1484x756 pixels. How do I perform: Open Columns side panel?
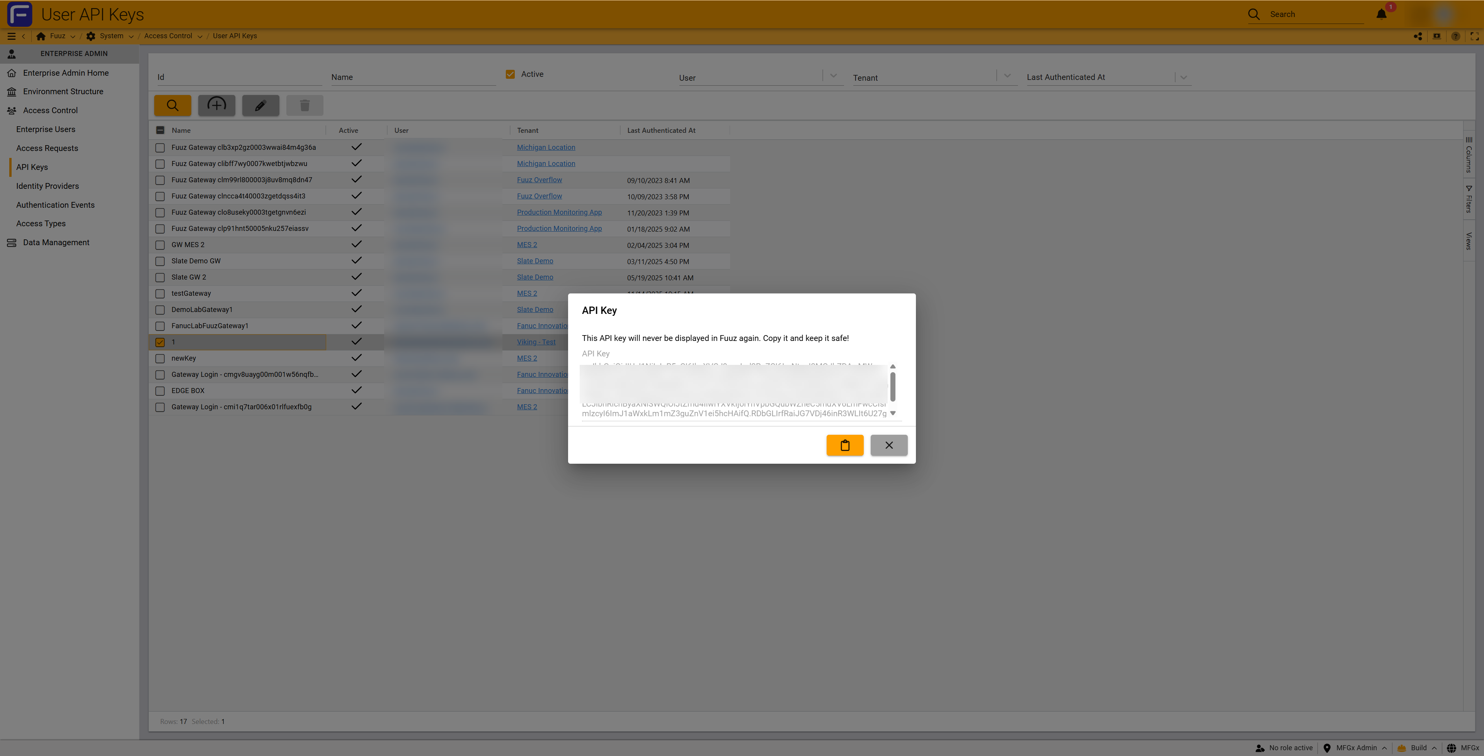tap(1469, 155)
